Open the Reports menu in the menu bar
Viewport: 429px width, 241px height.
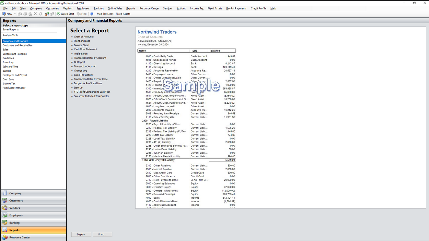pyautogui.click(x=131, y=8)
